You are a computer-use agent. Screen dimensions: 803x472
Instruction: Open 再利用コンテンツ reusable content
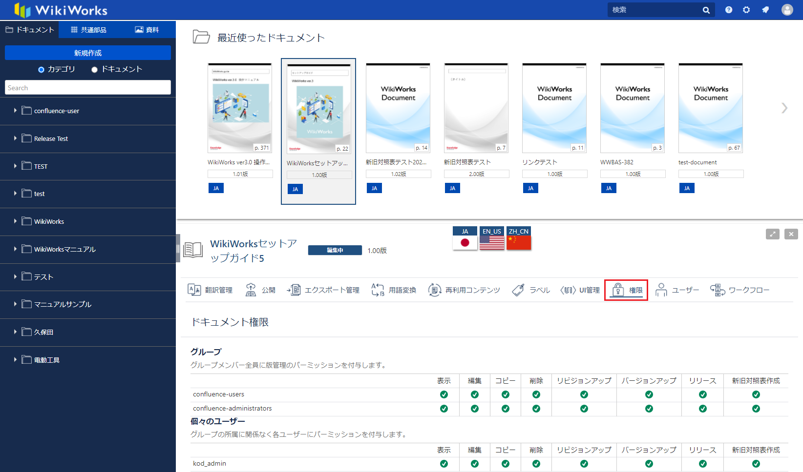435,290
